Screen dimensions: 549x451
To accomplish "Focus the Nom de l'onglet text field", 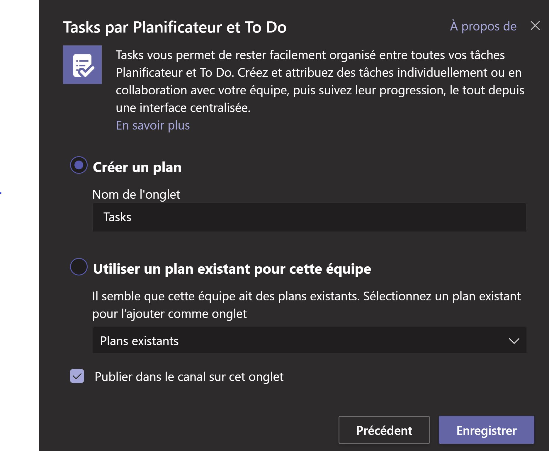I will point(309,217).
